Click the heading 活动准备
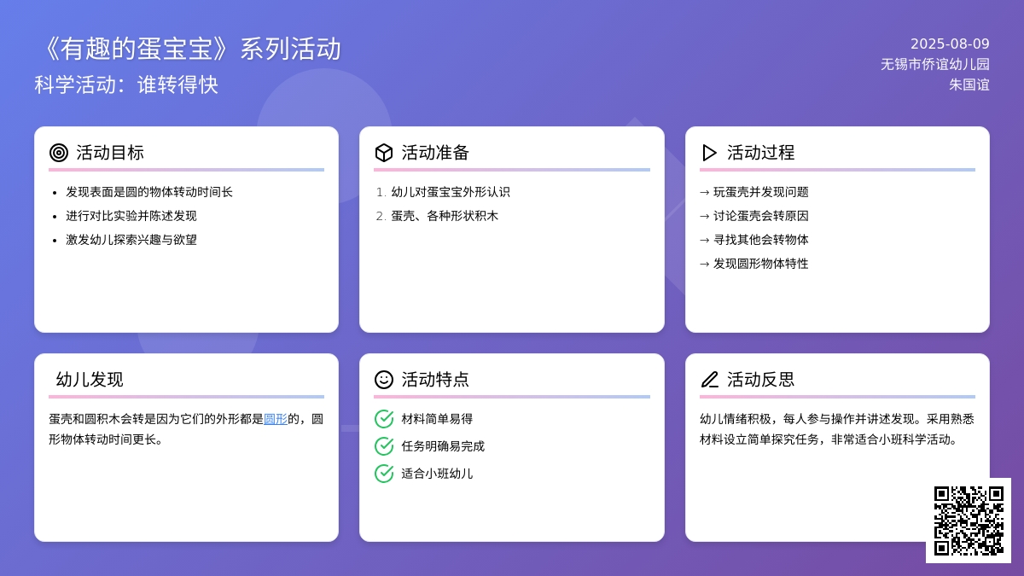The width and height of the screenshot is (1024, 576). 435,153
